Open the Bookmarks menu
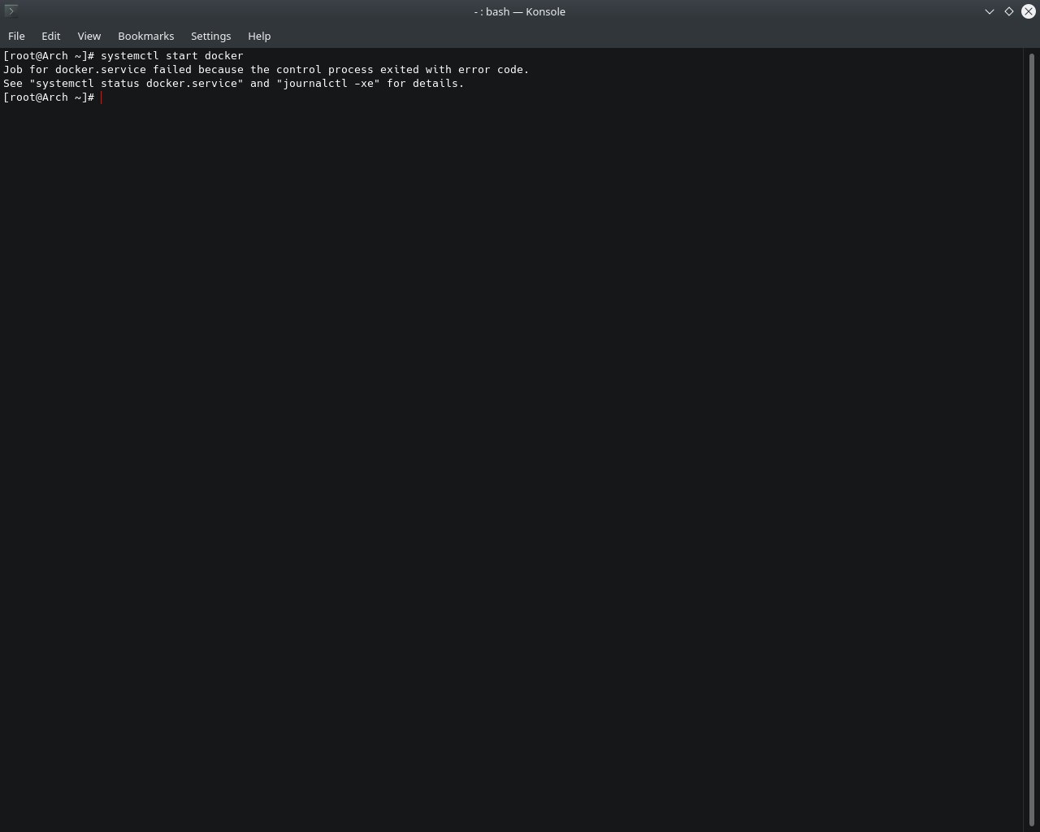Viewport: 1040px width, 832px height. click(x=145, y=36)
